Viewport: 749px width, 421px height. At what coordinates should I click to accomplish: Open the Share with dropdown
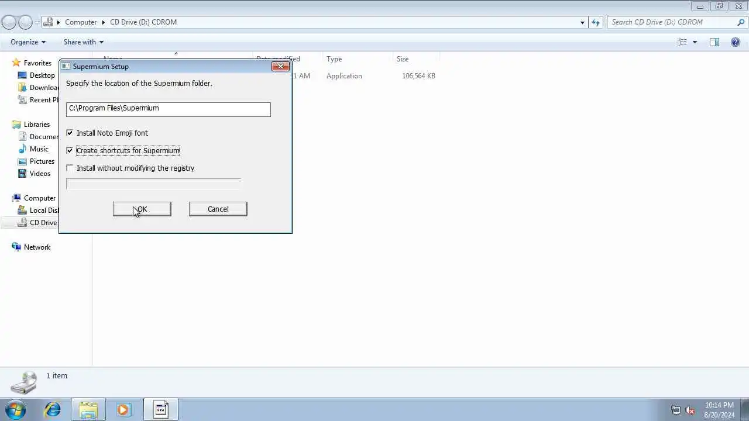[x=83, y=42]
